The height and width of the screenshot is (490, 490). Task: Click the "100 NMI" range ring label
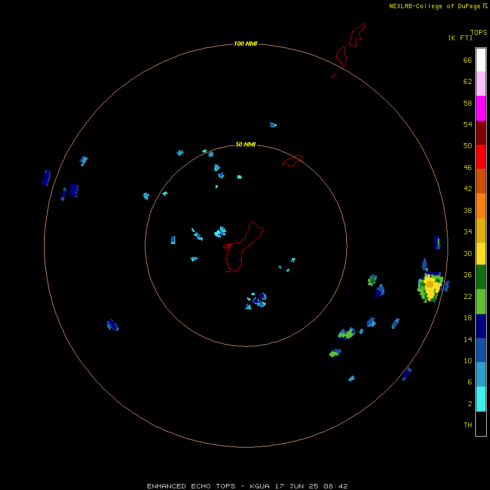pyautogui.click(x=246, y=44)
